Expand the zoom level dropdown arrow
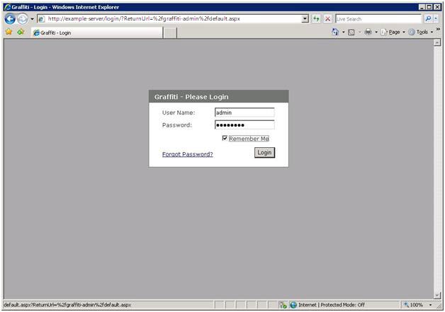The width and height of the screenshot is (445, 312). (431, 305)
